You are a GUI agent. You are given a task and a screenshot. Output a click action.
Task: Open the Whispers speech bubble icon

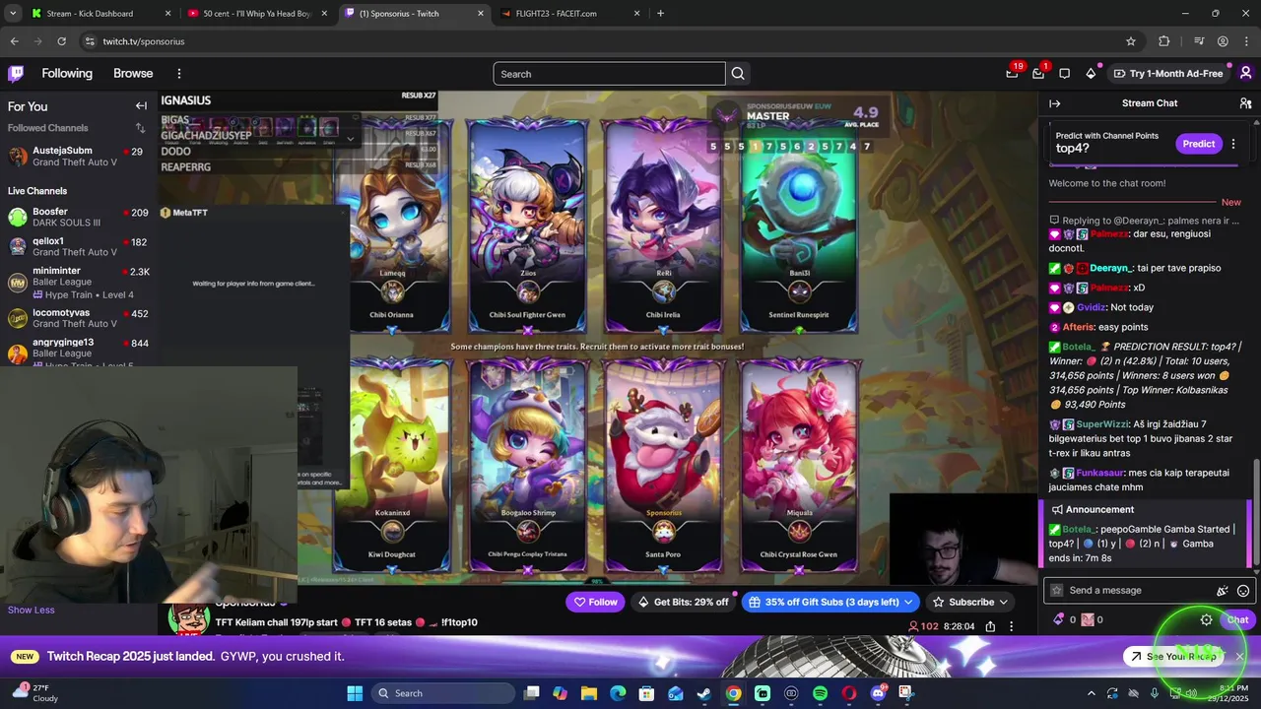(1065, 74)
